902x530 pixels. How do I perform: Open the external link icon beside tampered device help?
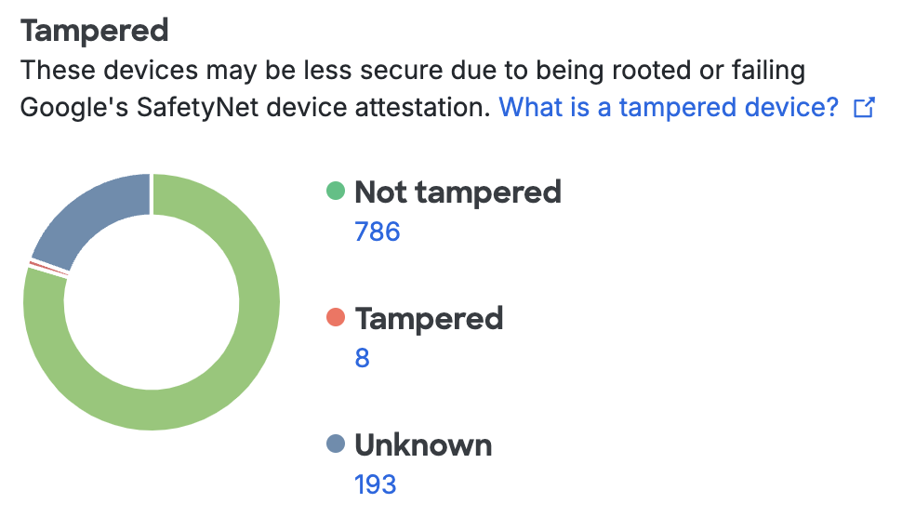point(864,108)
